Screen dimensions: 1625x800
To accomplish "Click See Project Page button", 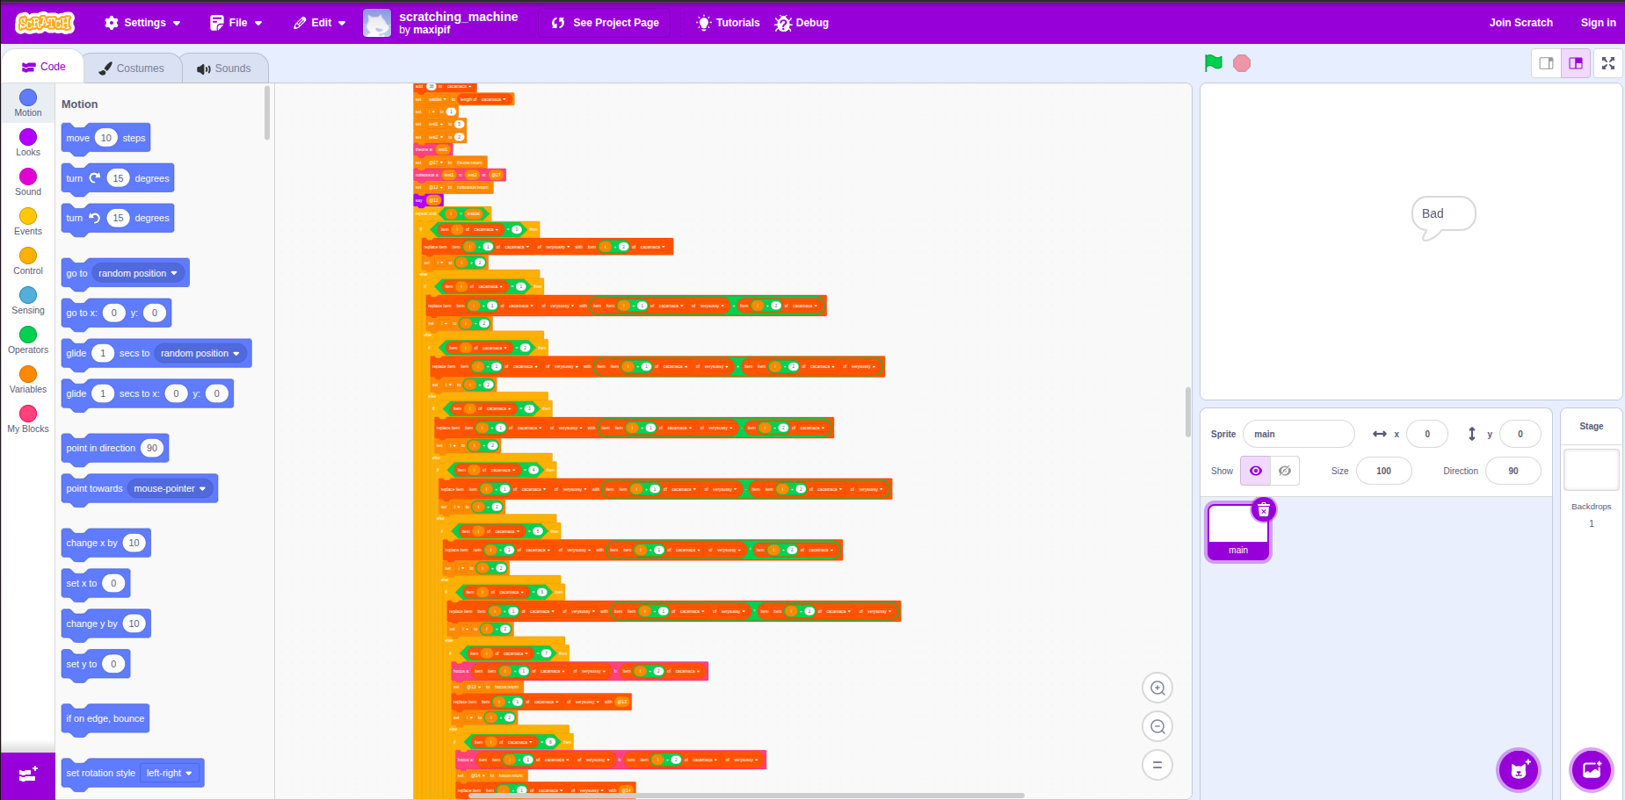I will (606, 23).
